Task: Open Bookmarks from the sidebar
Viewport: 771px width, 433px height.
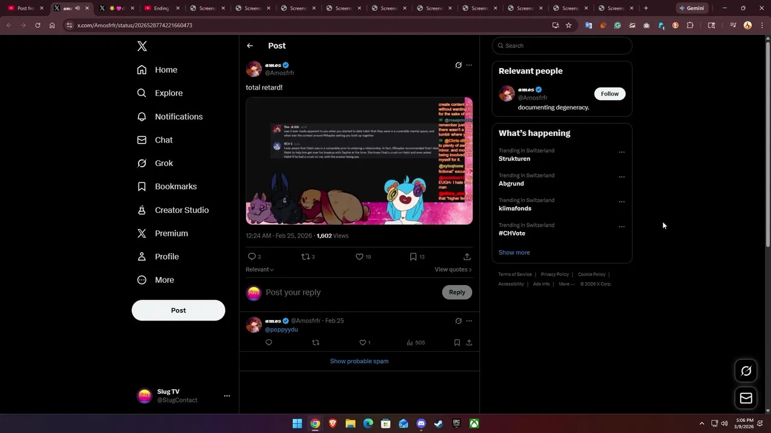Action: point(167,186)
